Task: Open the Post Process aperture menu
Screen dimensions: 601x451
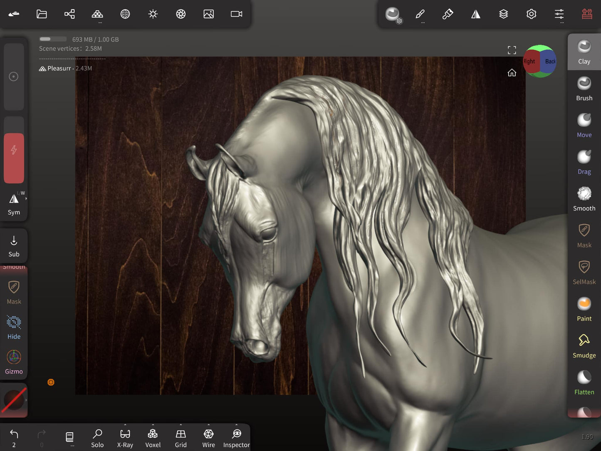Action: (181, 14)
